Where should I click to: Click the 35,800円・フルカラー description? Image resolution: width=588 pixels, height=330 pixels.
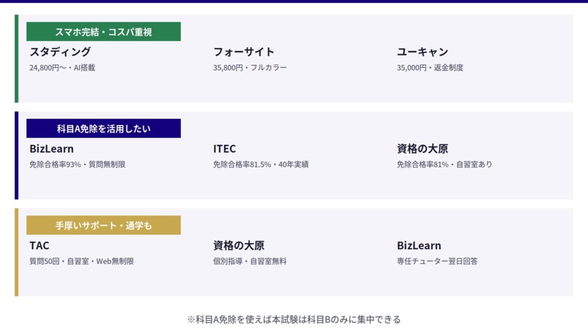(250, 68)
